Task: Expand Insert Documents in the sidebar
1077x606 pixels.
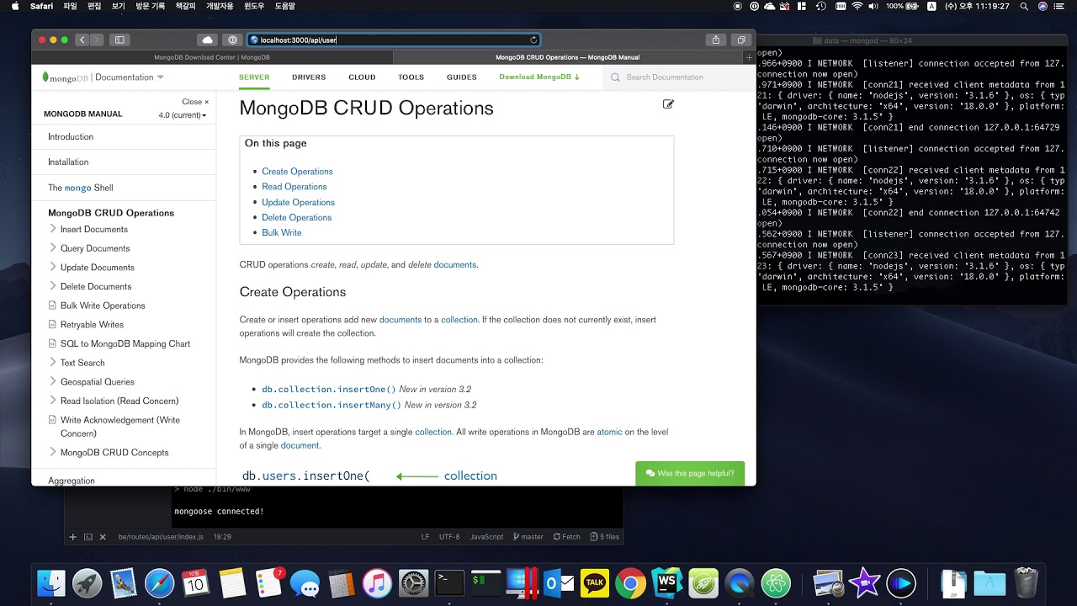Action: (x=53, y=229)
